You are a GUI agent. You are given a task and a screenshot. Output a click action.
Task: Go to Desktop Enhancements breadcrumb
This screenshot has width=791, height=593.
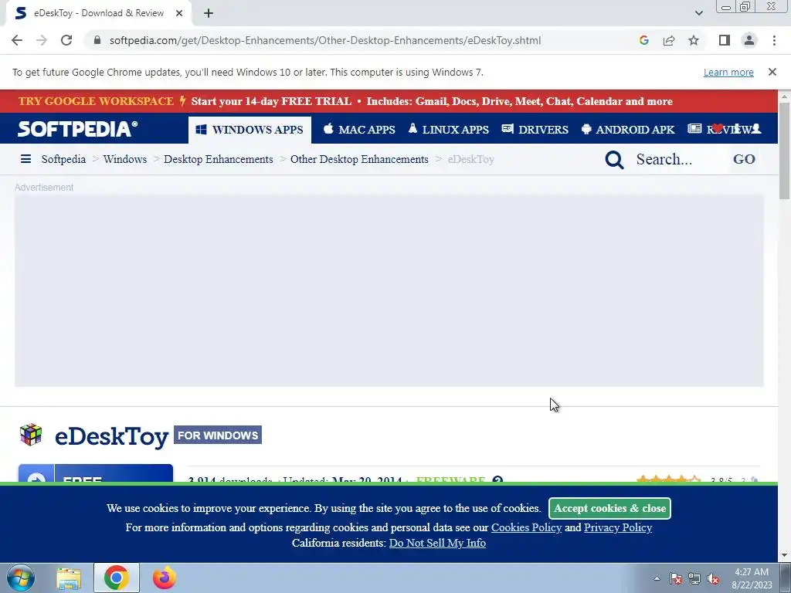click(219, 159)
